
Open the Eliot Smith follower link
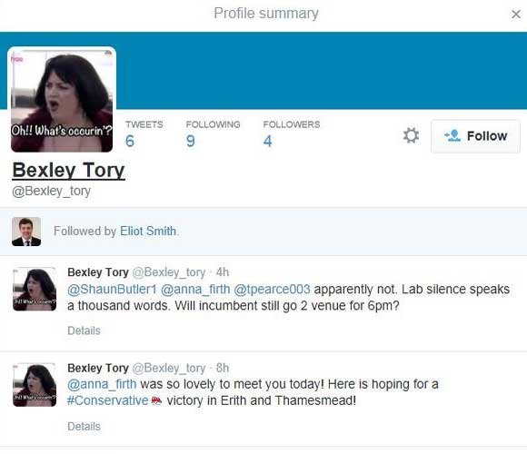point(148,231)
